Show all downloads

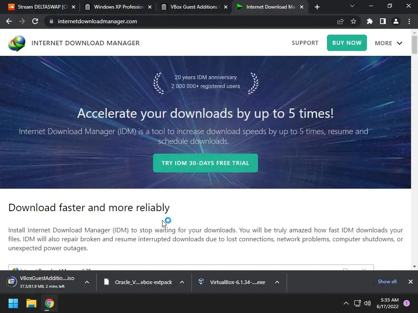point(387,282)
